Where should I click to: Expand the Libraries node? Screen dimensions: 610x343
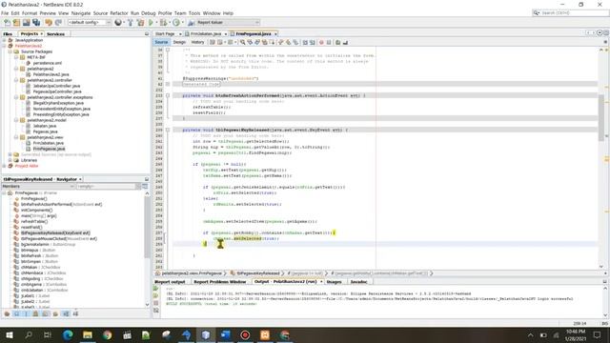(10, 160)
